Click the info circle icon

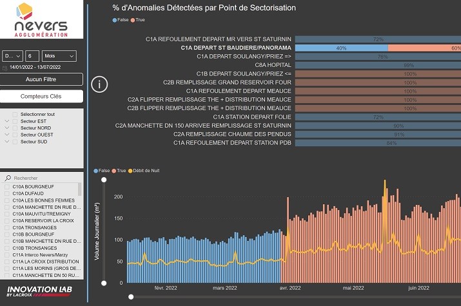[x=99, y=84]
